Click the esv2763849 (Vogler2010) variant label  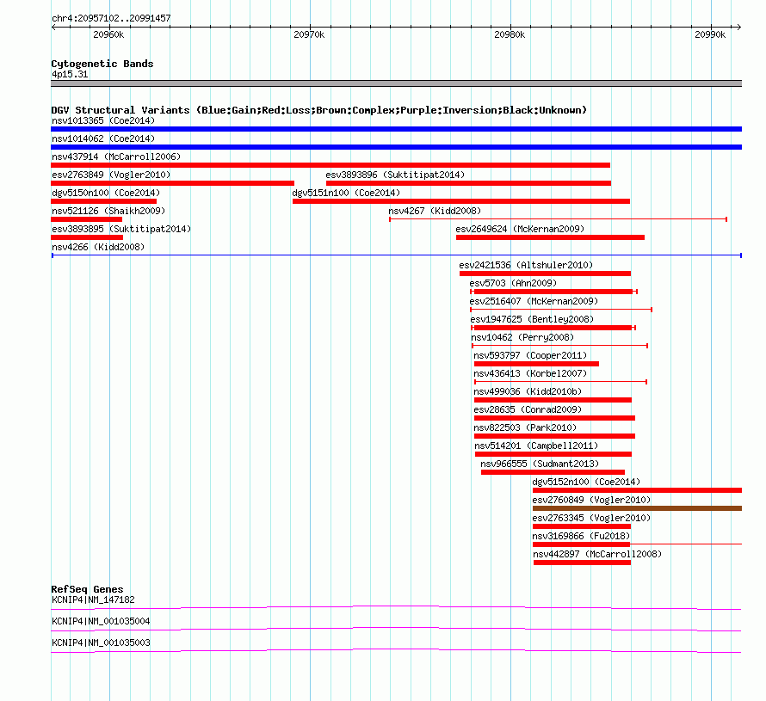[x=111, y=175]
